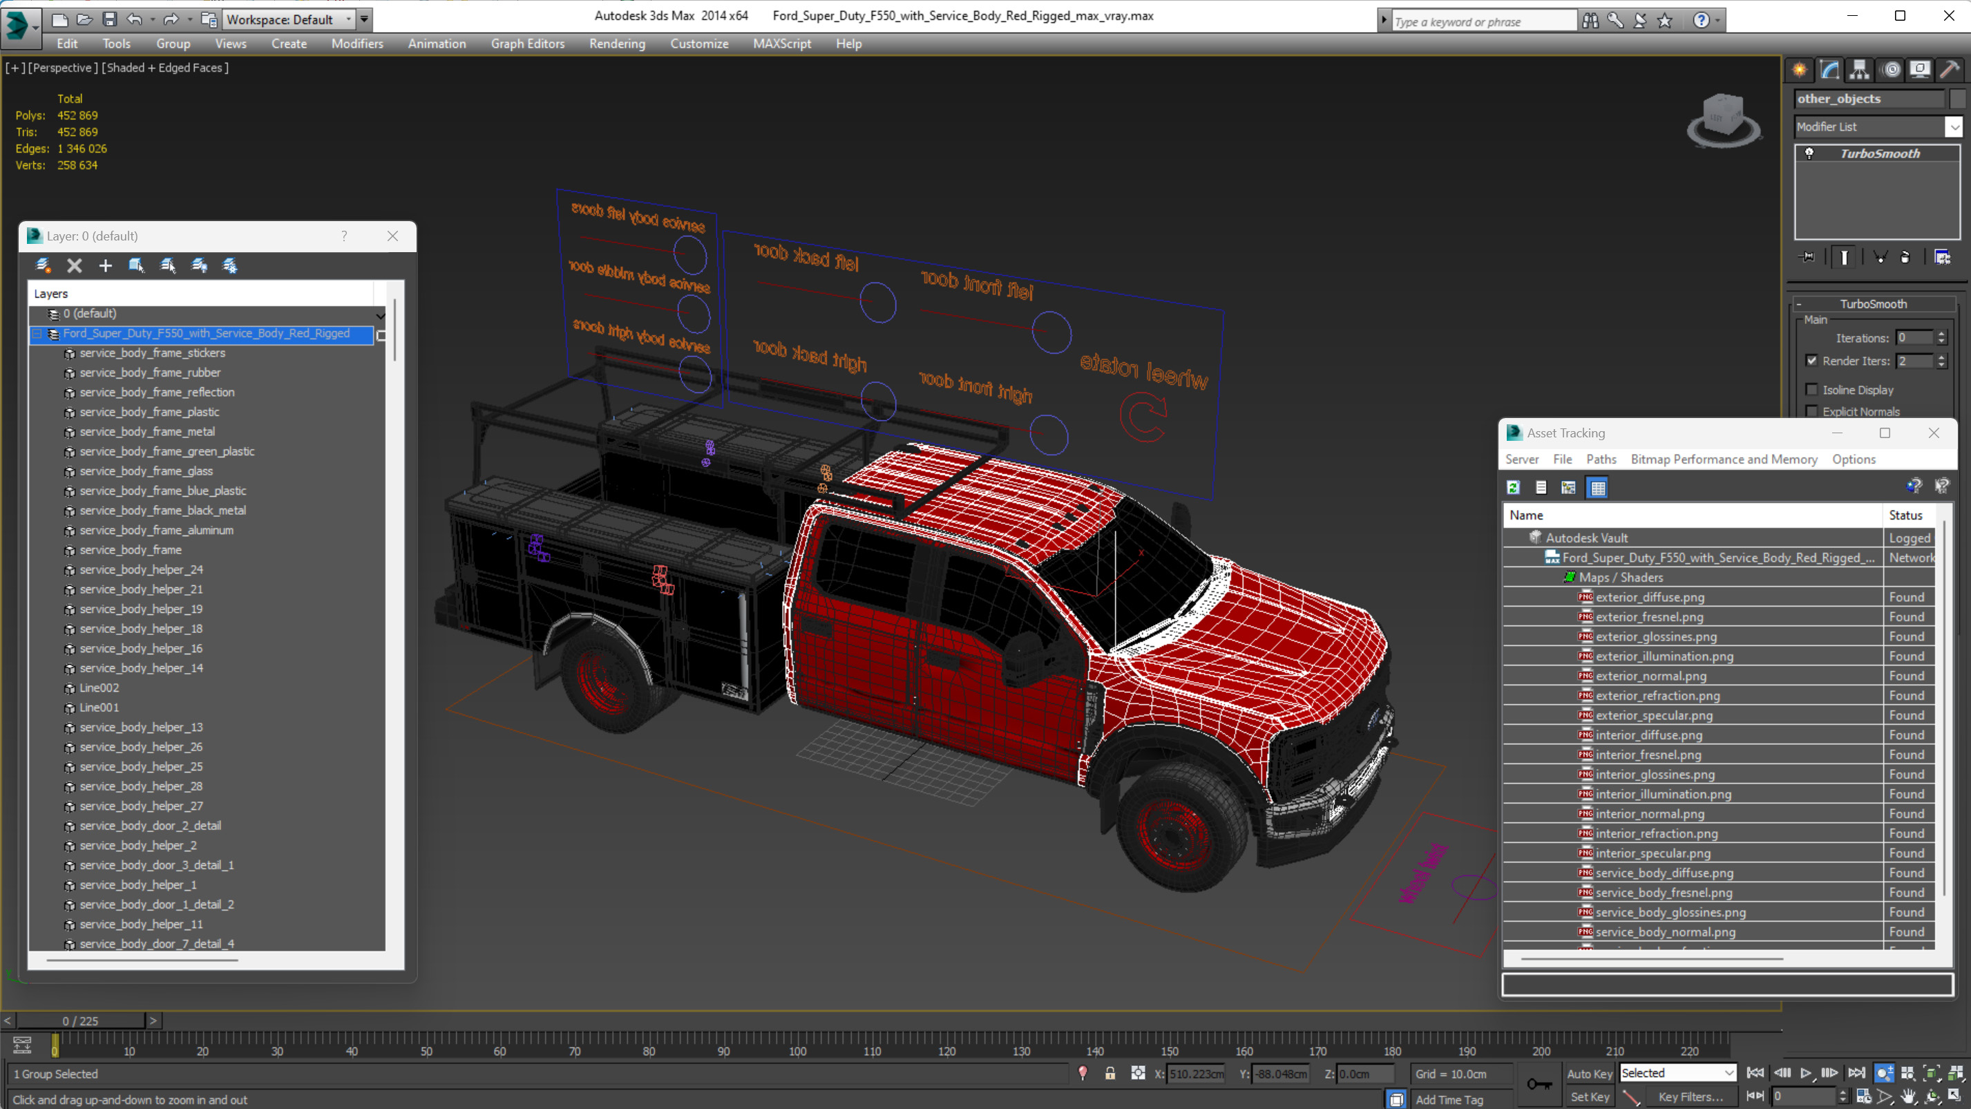Open the MAXScript menu
1971x1109 pixels.
781,44
